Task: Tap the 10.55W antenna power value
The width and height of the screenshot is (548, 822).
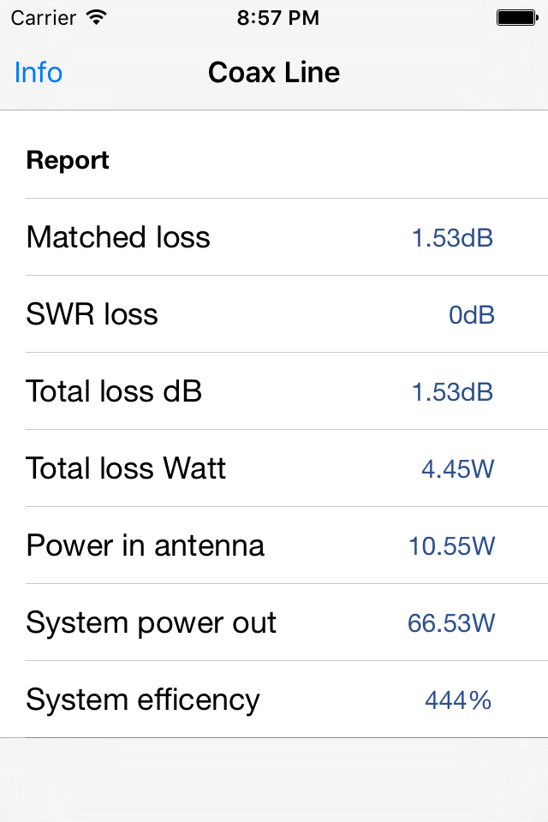Action: 451,546
